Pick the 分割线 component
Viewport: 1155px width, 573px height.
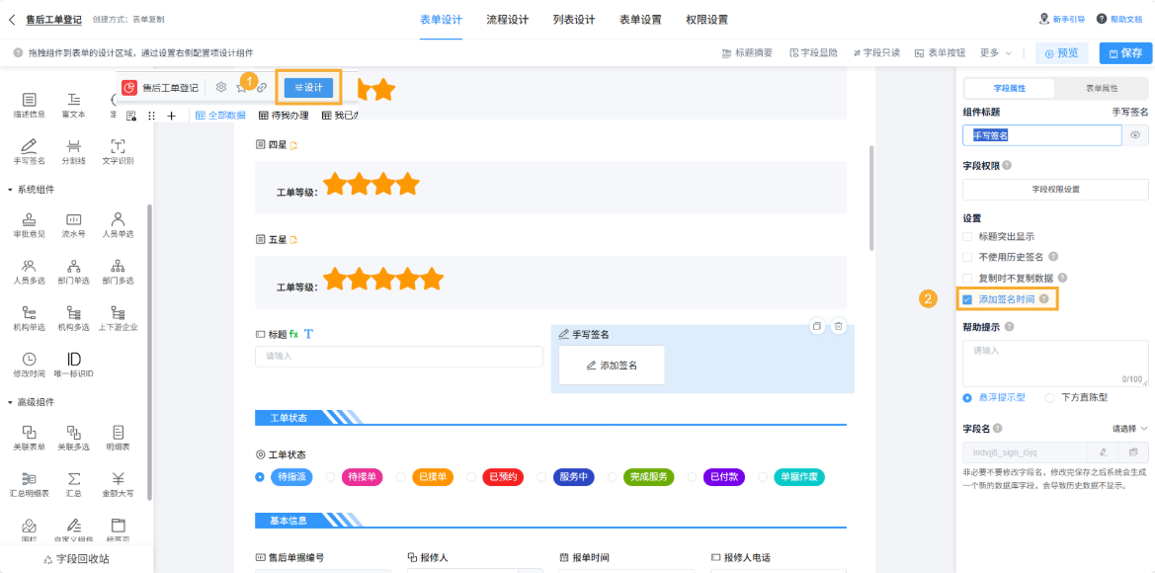(74, 152)
